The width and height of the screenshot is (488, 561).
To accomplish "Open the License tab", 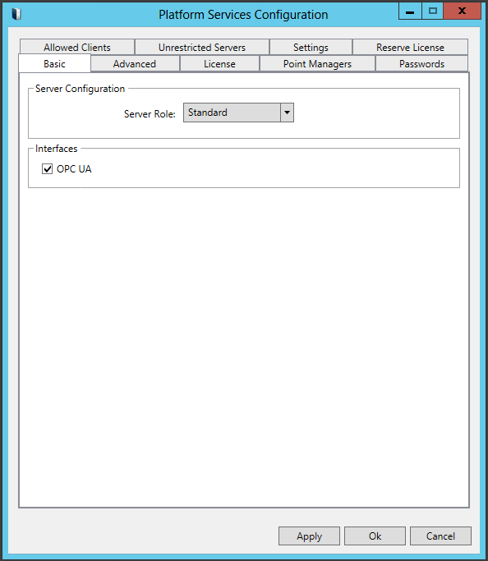I will [219, 64].
